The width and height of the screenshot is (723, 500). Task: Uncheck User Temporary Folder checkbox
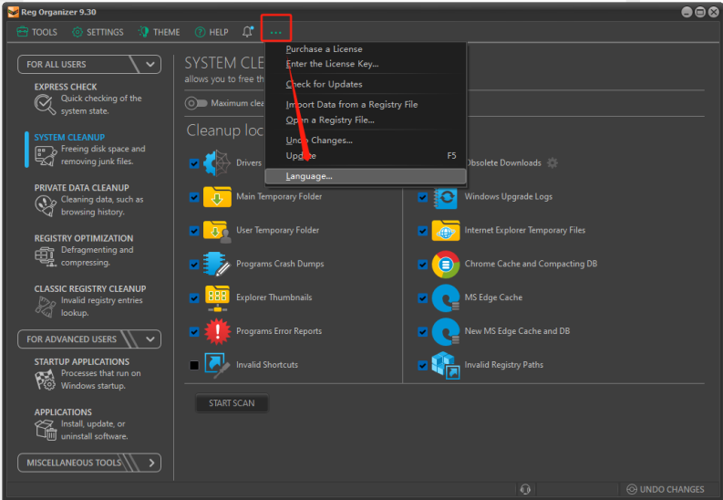click(x=194, y=231)
